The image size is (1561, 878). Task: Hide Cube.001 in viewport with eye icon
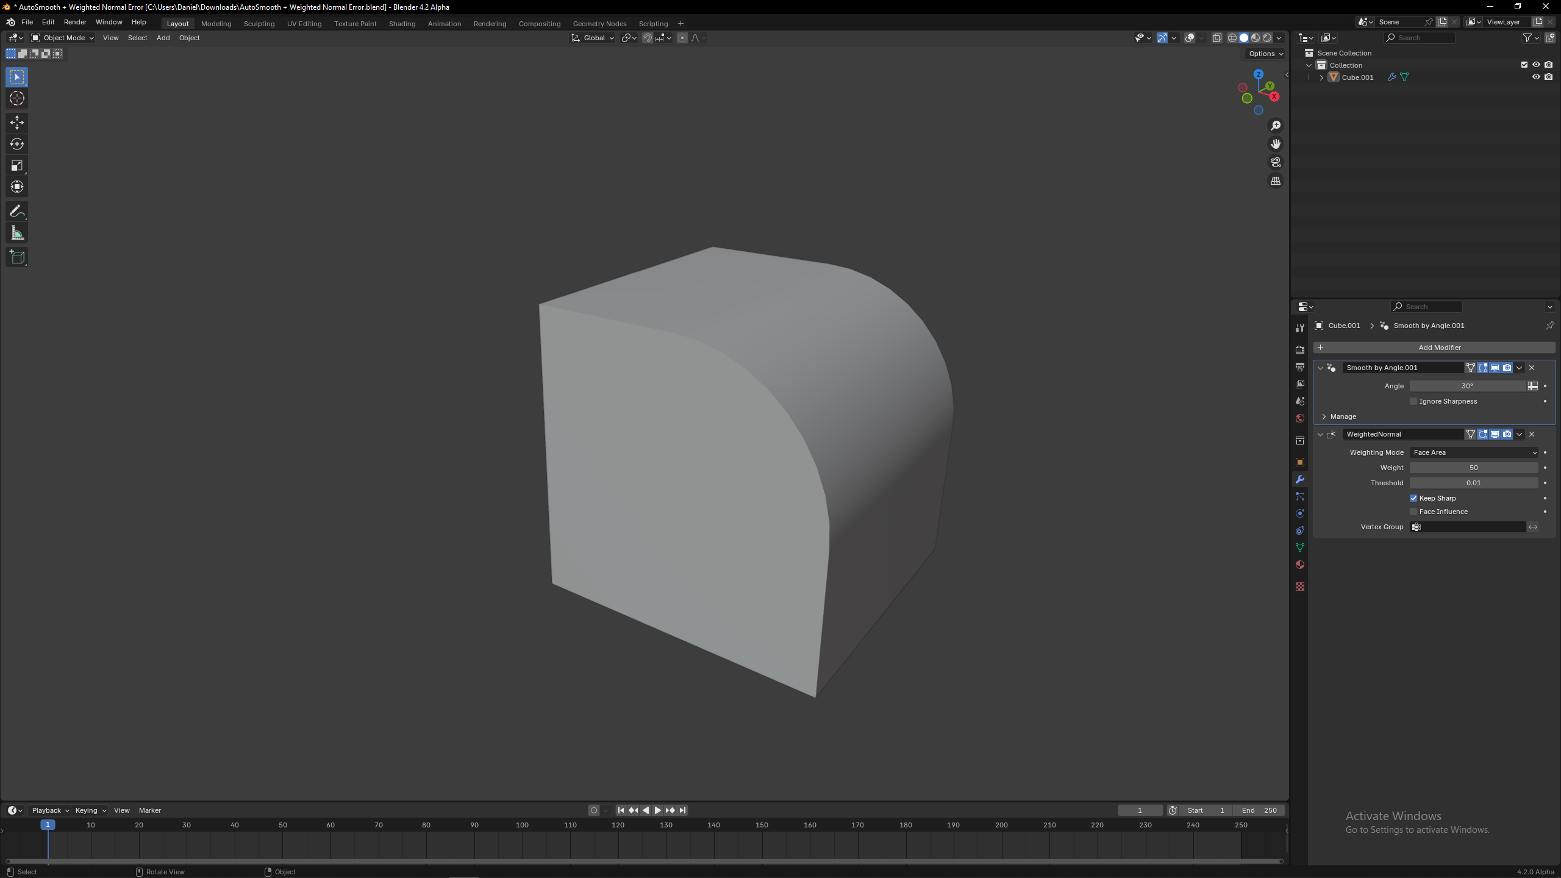pyautogui.click(x=1535, y=77)
